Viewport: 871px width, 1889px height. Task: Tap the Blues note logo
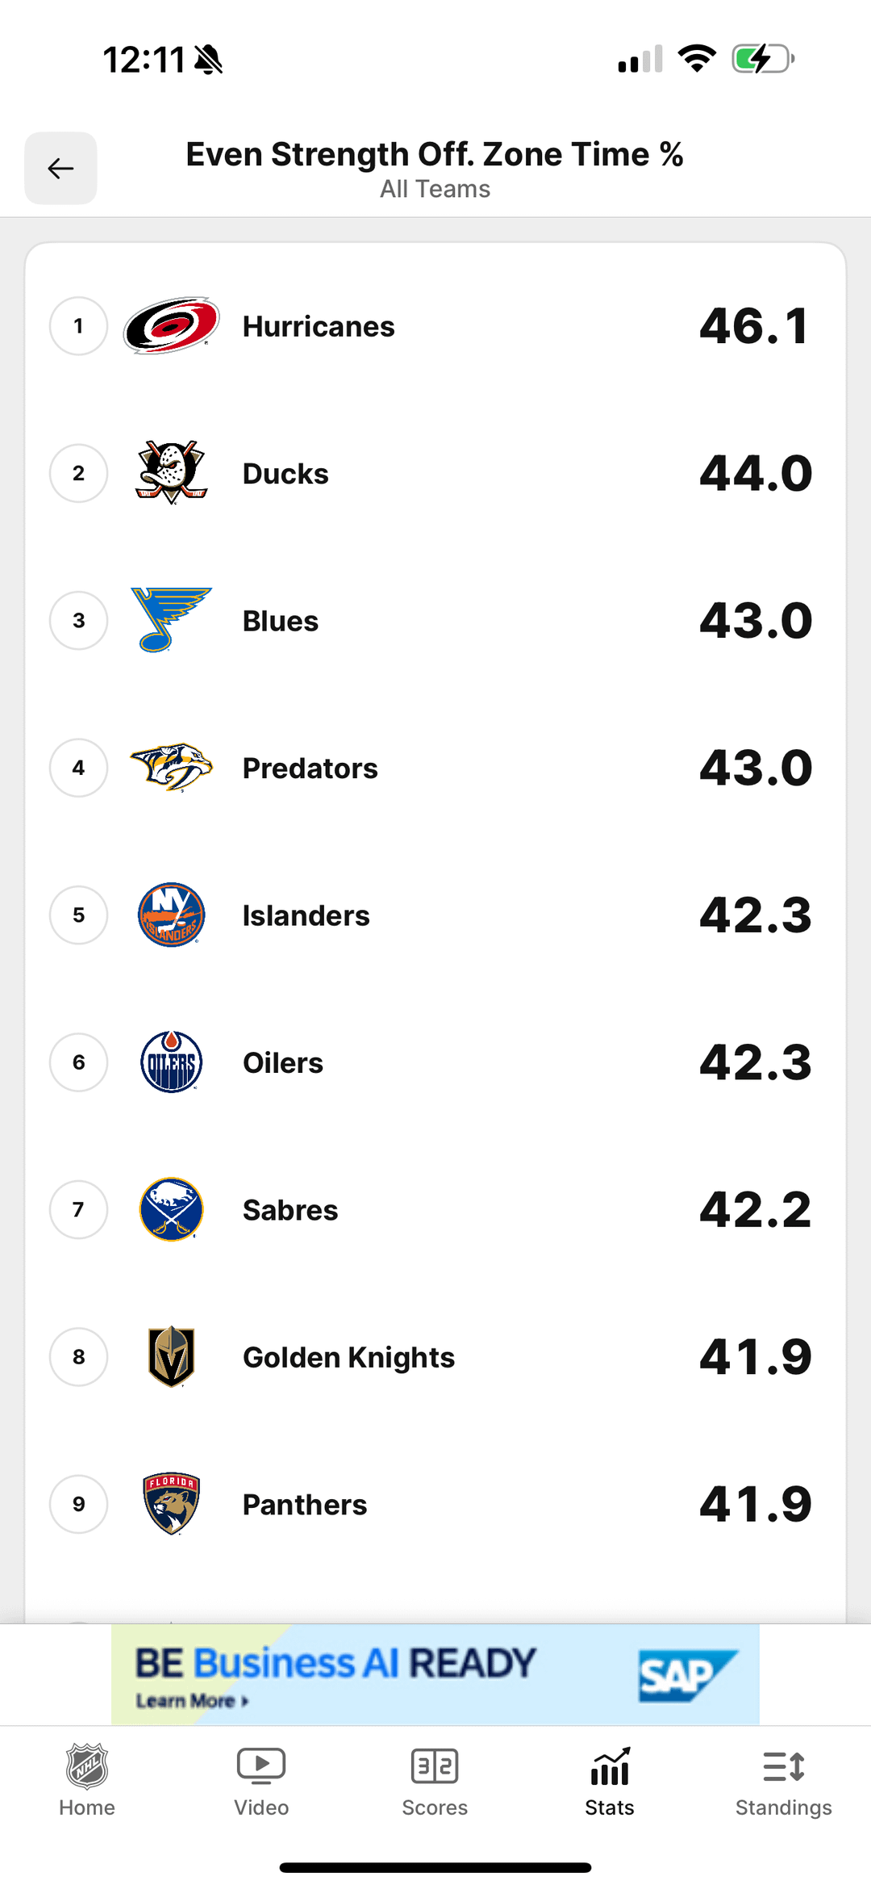click(170, 620)
